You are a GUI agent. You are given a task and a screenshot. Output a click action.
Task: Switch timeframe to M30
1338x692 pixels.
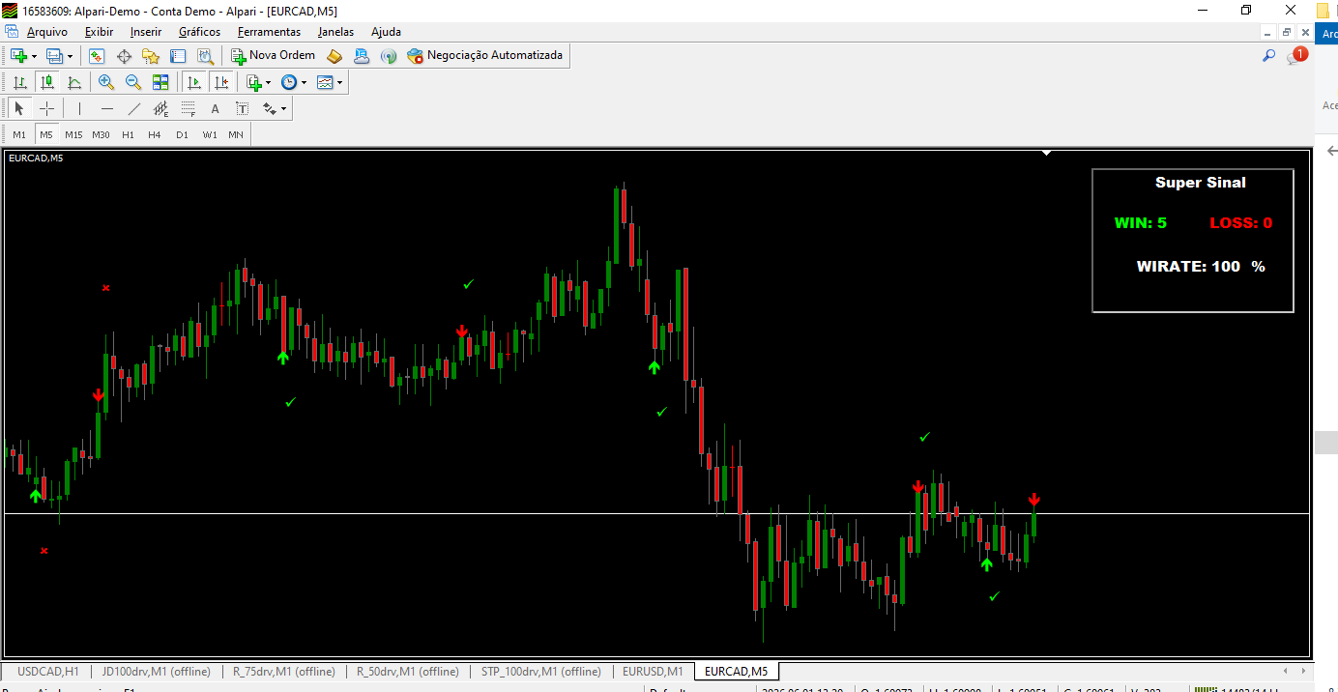pyautogui.click(x=101, y=134)
